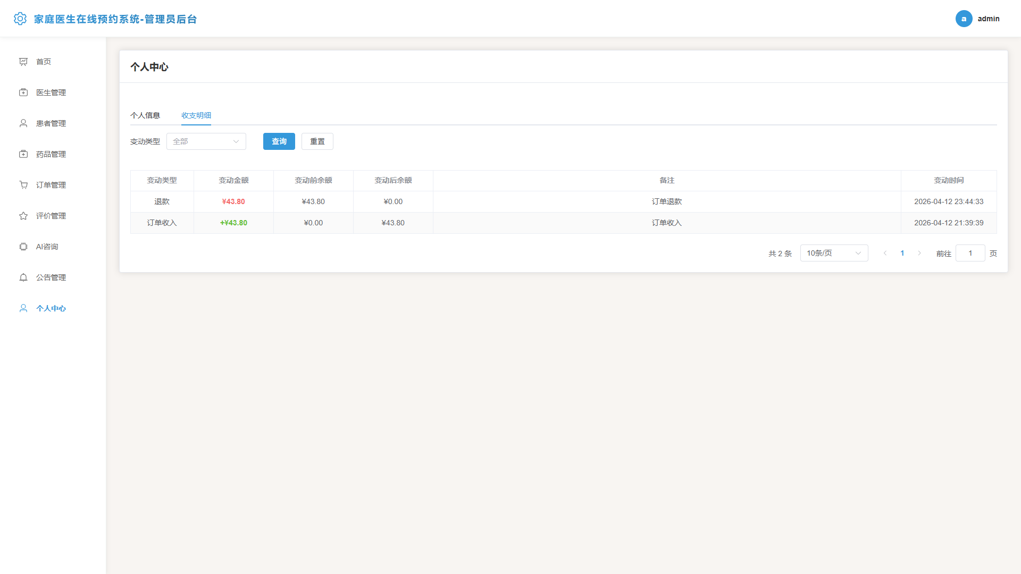Click the 患者管理 person icon in the sidebar
The height and width of the screenshot is (574, 1021).
click(x=23, y=123)
